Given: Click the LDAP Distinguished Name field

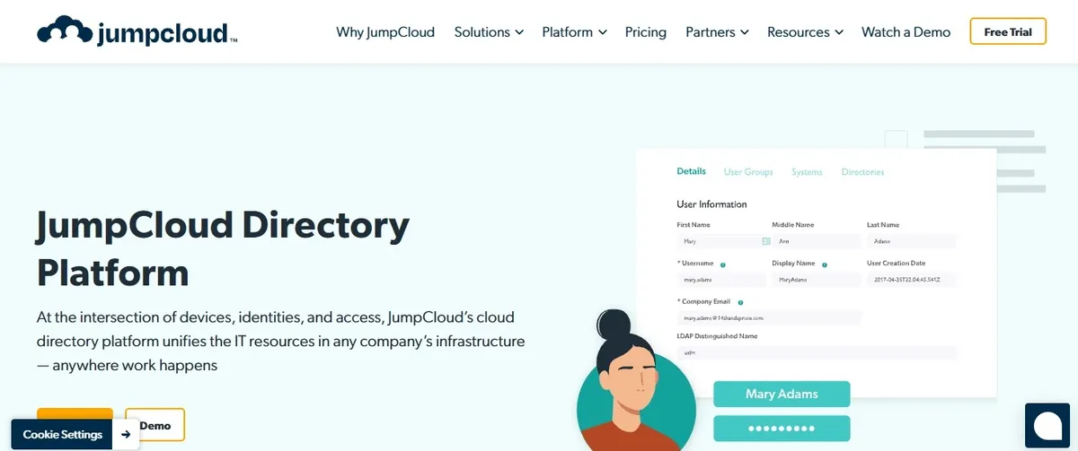Looking at the screenshot, I should click(817, 352).
